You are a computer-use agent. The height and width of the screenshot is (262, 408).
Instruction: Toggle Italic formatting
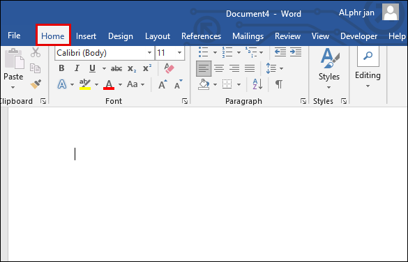pos(77,68)
